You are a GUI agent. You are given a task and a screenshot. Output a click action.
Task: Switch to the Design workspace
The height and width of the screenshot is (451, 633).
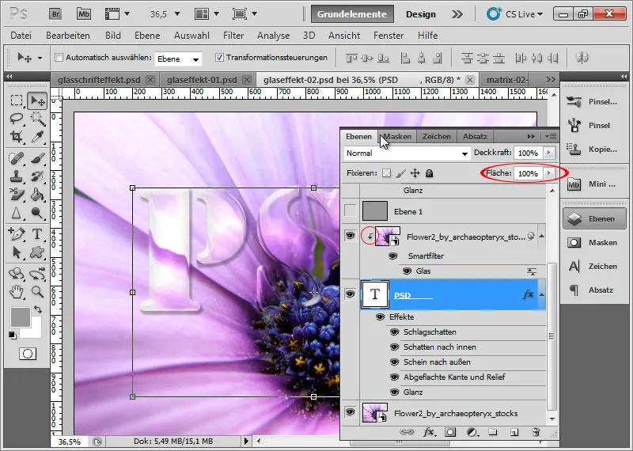click(421, 14)
